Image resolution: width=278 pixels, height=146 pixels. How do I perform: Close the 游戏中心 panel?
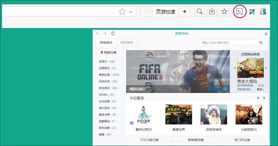(x=266, y=34)
